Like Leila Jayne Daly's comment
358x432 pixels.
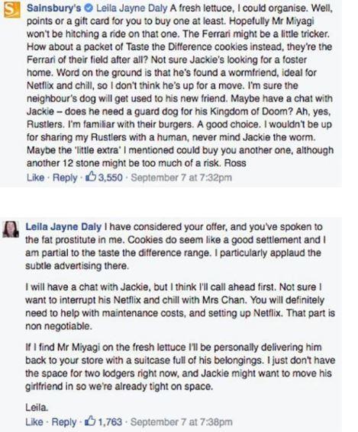(34, 422)
